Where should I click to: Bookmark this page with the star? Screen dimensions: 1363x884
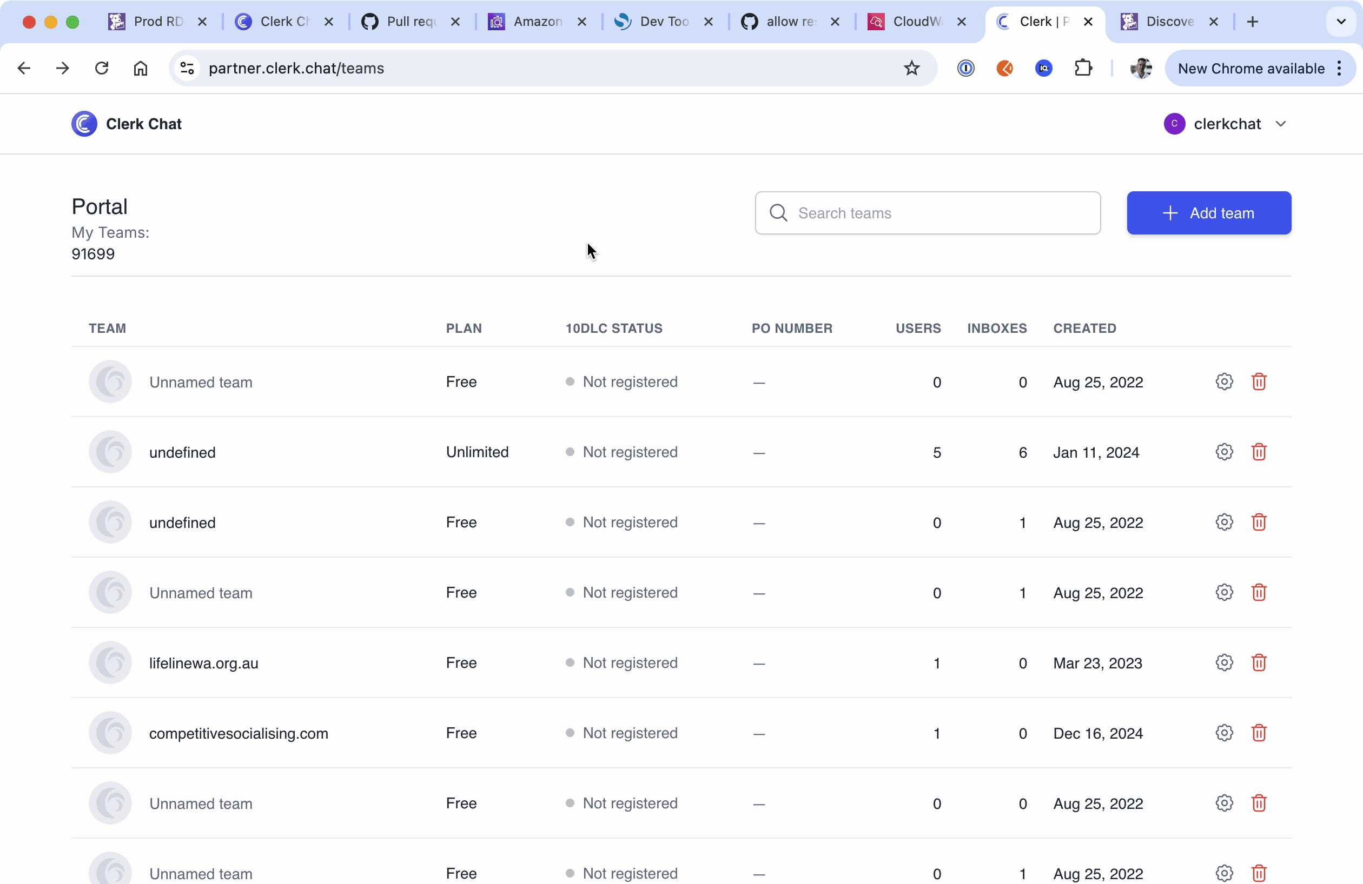(x=912, y=69)
